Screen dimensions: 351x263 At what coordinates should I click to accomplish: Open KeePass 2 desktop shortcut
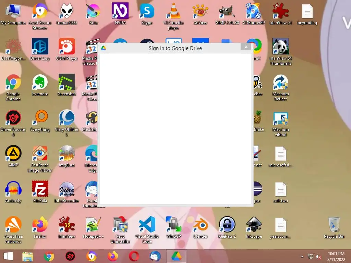pos(227,227)
